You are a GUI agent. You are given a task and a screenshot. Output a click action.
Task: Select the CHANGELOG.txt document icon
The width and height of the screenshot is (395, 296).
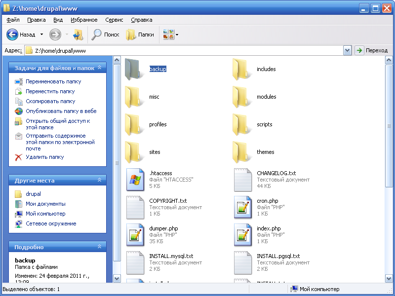243,180
